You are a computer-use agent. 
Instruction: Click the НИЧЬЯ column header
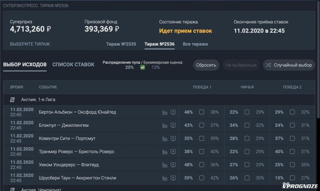click(x=247, y=87)
